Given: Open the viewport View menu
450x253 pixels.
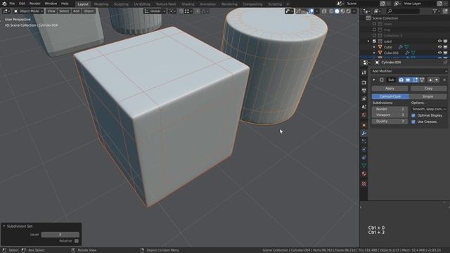Looking at the screenshot, I should point(51,11).
